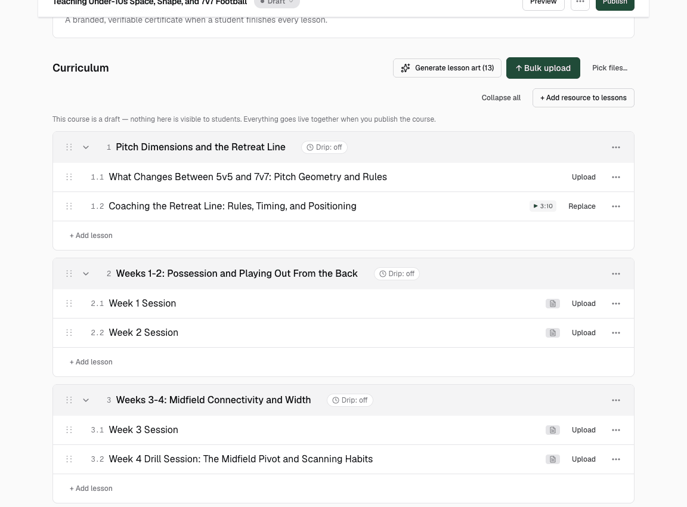Replace video for Coaching the Retreat Line
Screen dimensions: 687x507
click(582, 206)
